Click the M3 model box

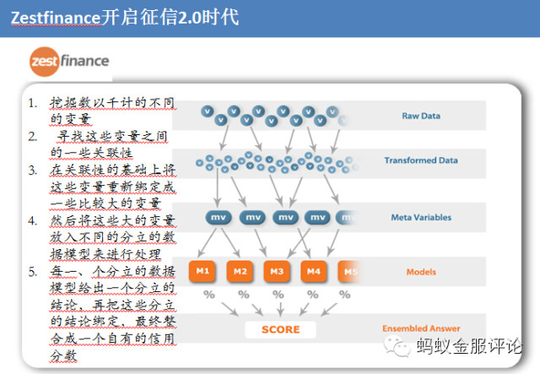(277, 271)
